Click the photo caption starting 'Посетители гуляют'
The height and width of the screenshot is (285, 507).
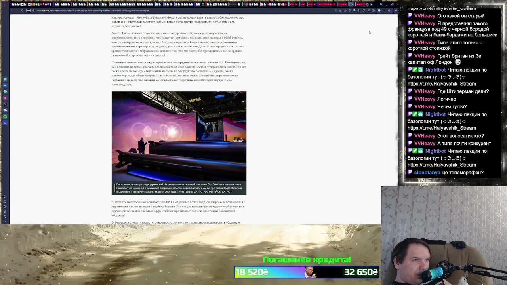(179, 188)
